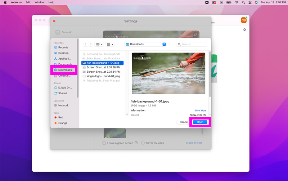Image resolution: width=288 pixels, height=181 pixels.
Task: Click Show More in Information section
Action: [201, 110]
